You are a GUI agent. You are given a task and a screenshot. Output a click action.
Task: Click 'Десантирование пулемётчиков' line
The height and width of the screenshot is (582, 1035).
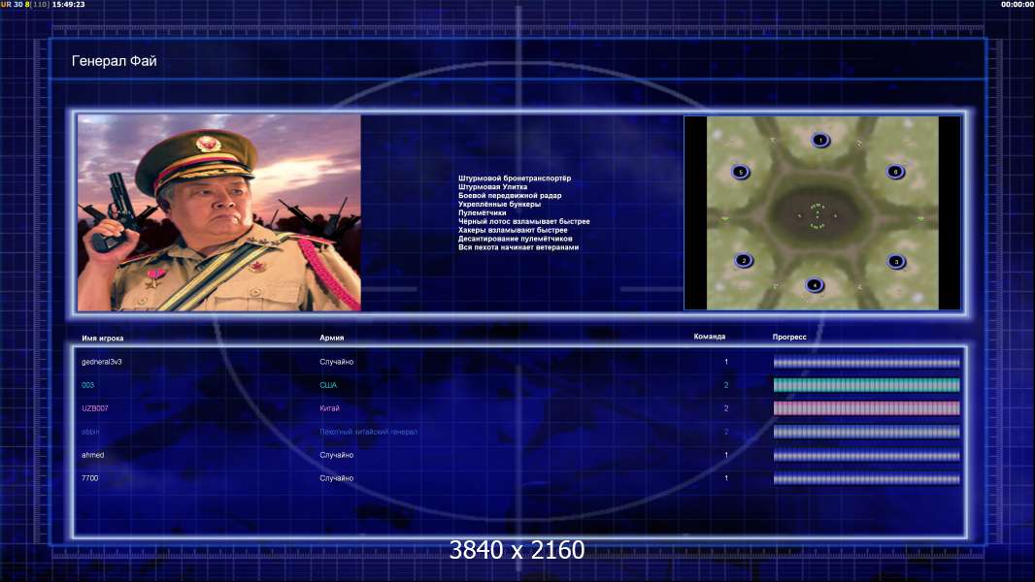coord(515,239)
